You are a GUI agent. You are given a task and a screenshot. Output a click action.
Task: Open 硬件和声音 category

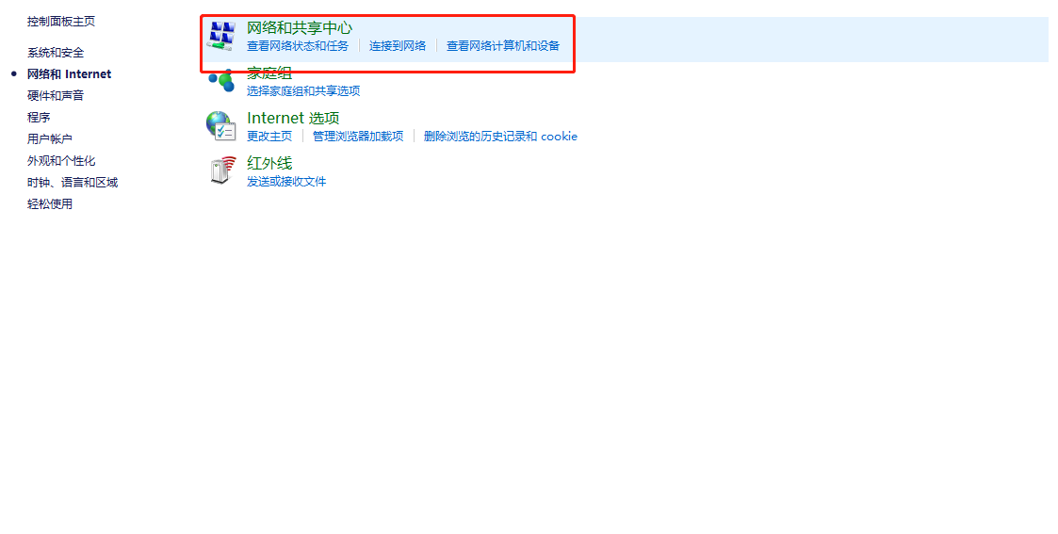pos(56,96)
